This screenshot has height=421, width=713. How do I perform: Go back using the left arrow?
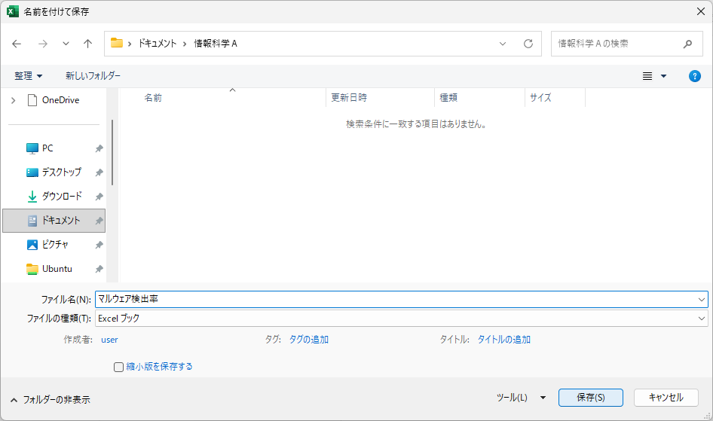[x=17, y=44]
